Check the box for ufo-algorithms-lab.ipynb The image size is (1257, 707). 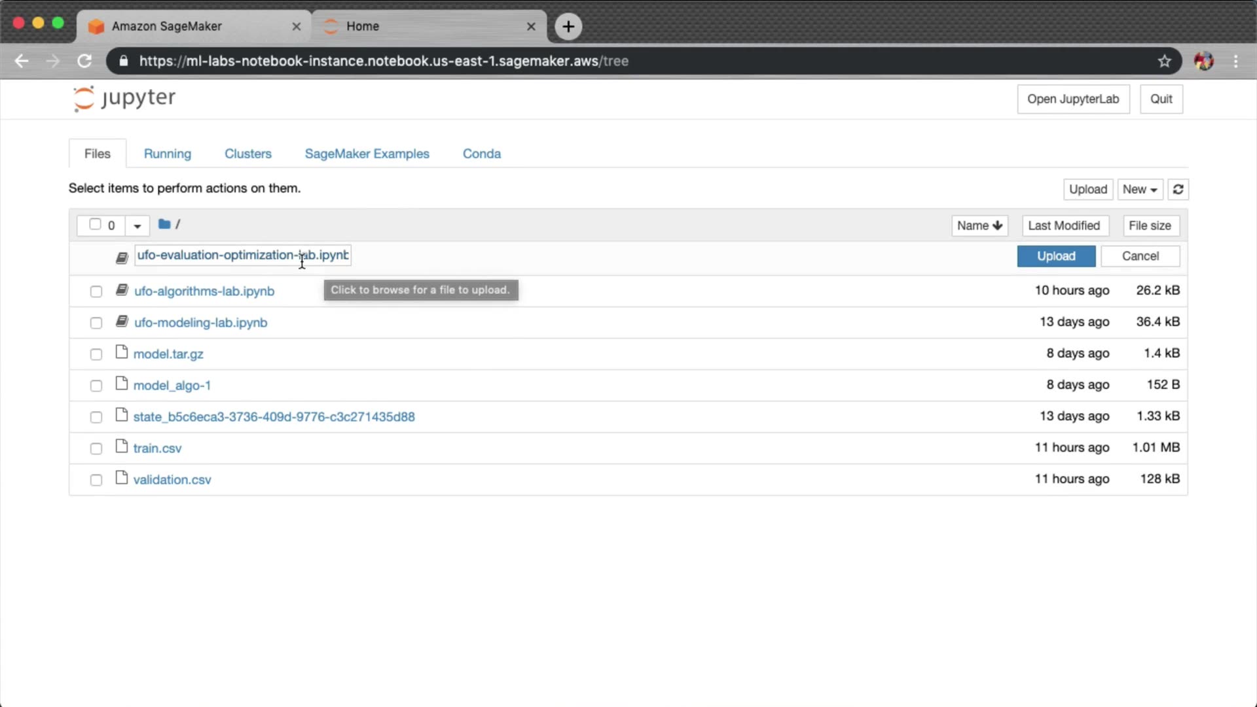(x=96, y=291)
